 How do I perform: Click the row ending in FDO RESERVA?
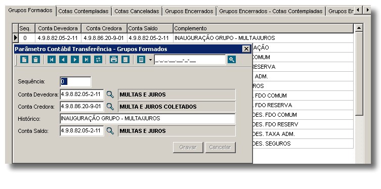[303, 105]
